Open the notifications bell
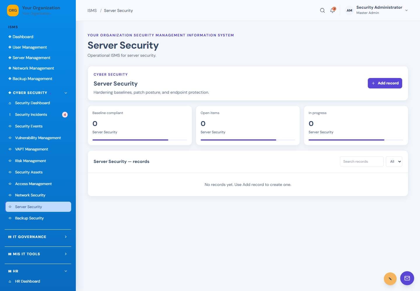420x291 pixels. pos(332,10)
